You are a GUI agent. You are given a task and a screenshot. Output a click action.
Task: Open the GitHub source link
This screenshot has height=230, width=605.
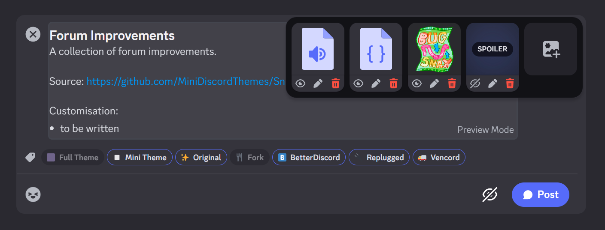click(x=185, y=81)
